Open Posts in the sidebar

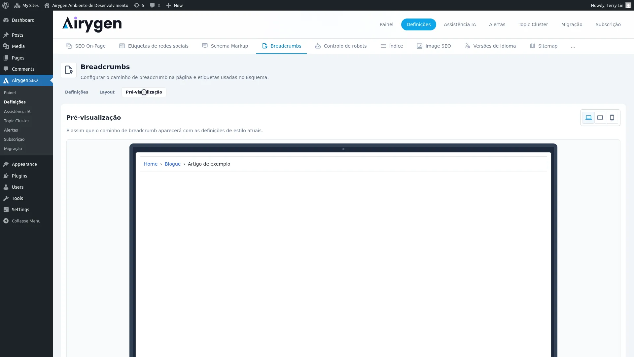pos(26,35)
